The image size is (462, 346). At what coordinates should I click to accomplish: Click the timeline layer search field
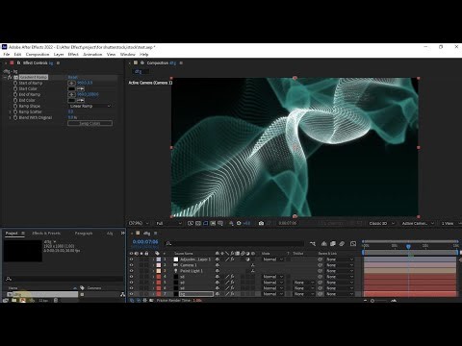[x=235, y=244]
